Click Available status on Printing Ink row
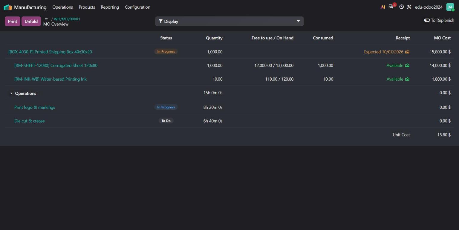Image resolution: width=459 pixels, height=230 pixels. tap(395, 79)
